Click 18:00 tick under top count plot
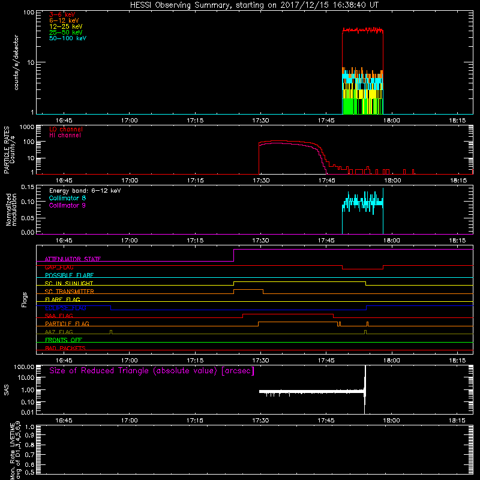This screenshot has height=480, width=480. [392, 121]
